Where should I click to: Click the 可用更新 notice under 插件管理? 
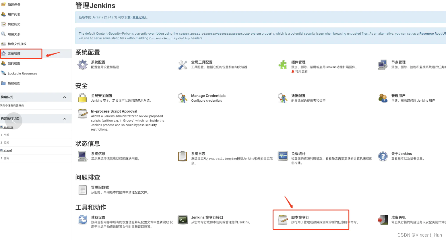click(299, 72)
